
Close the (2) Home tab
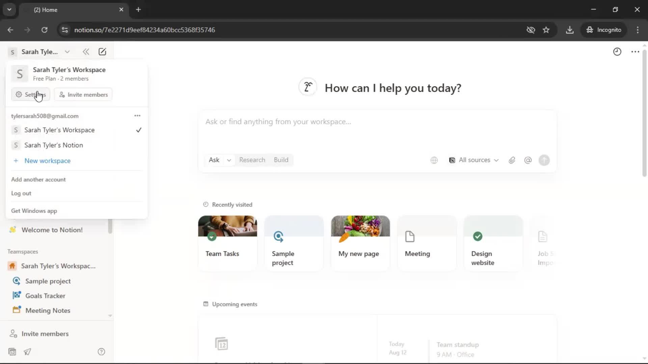pyautogui.click(x=121, y=10)
